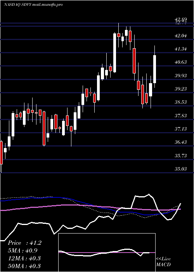Click the 50MA : 40.3 readout
The height and width of the screenshot is (272, 194).
click(x=24, y=266)
